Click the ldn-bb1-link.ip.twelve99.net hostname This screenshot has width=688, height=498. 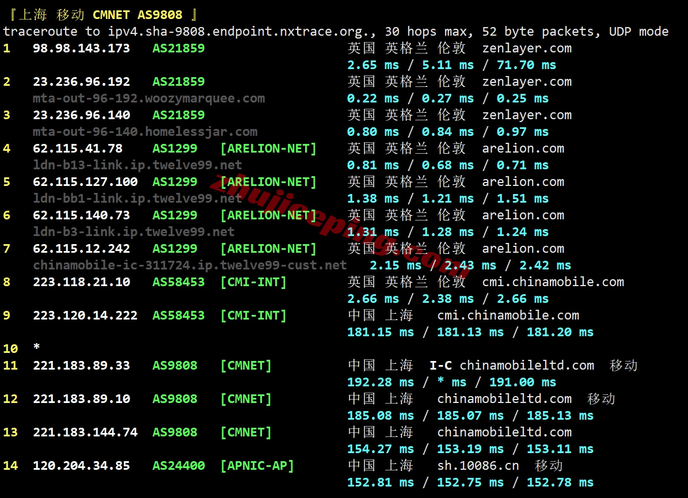pyautogui.click(x=137, y=199)
